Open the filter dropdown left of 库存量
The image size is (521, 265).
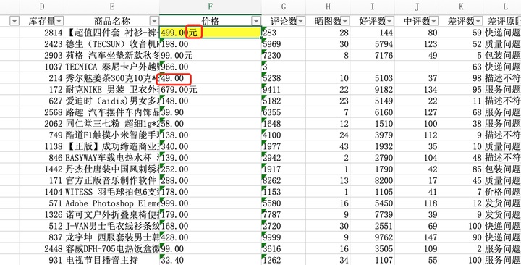click(x=14, y=21)
